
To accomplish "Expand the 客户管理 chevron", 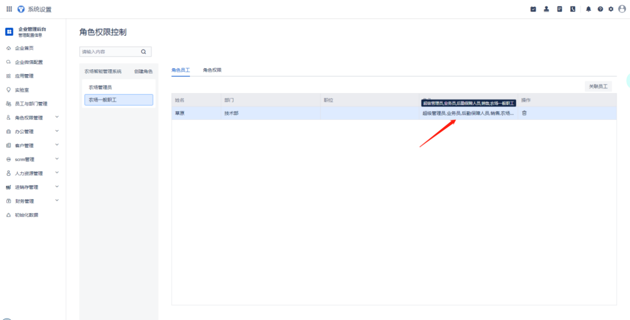I will 57,145.
